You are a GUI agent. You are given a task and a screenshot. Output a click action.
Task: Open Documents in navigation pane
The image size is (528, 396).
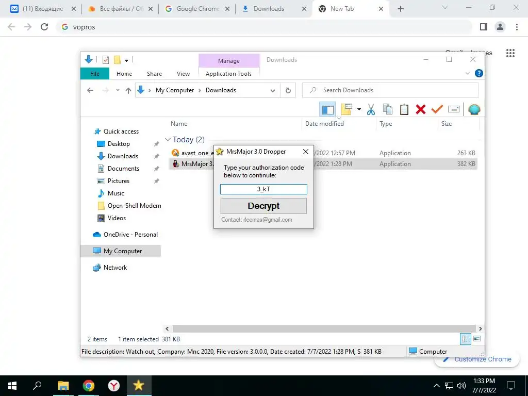pos(123,169)
